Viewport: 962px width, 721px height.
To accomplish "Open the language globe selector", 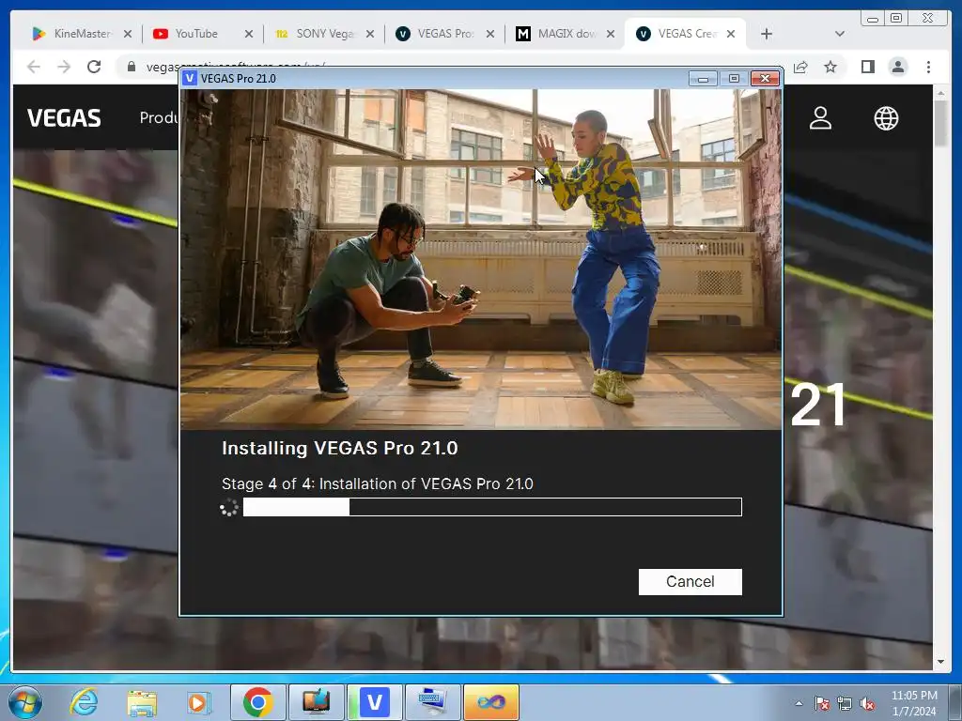I will 886,117.
